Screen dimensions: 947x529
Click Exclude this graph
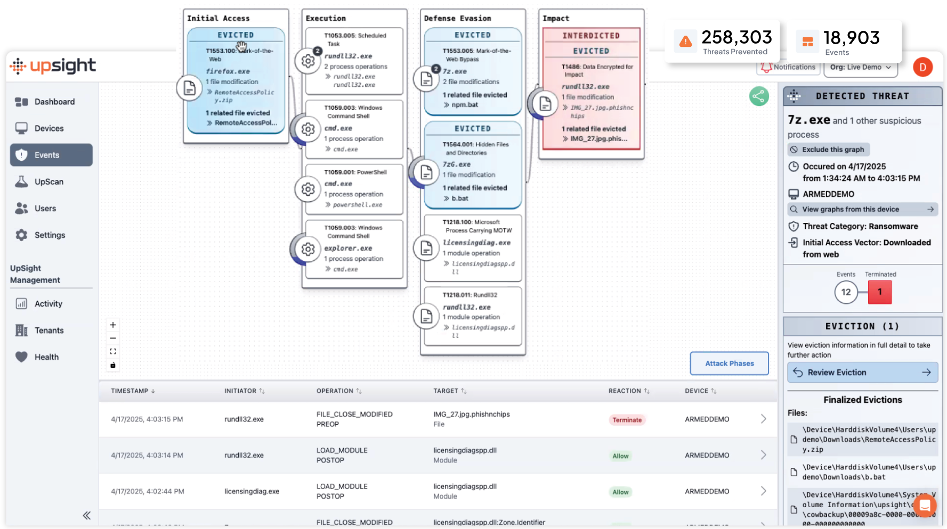tap(829, 150)
